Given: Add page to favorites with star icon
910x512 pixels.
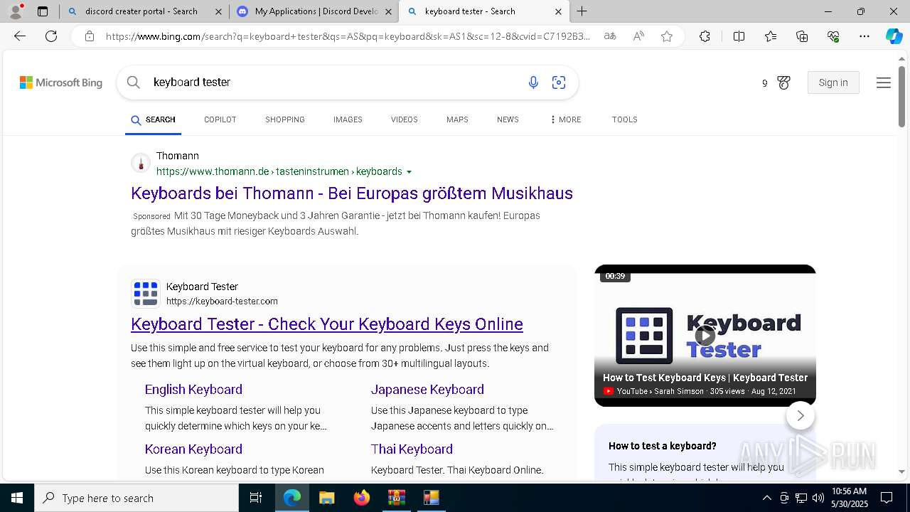Looking at the screenshot, I should pos(667,36).
